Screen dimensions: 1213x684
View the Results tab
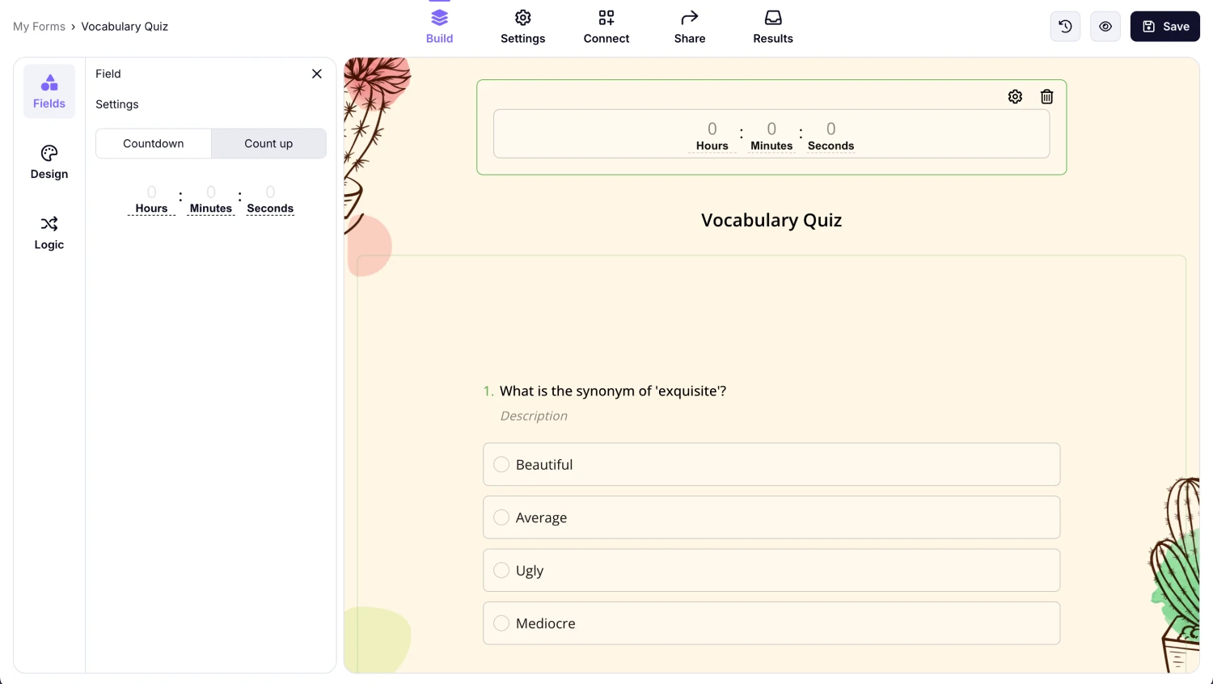click(772, 27)
